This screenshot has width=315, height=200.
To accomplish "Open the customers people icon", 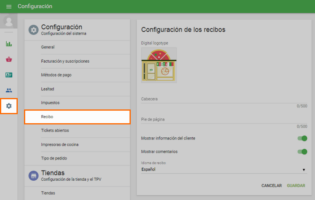I will pyautogui.click(x=9, y=91).
